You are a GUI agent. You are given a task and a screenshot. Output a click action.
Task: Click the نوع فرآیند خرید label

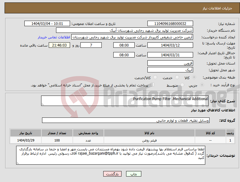click(223, 85)
